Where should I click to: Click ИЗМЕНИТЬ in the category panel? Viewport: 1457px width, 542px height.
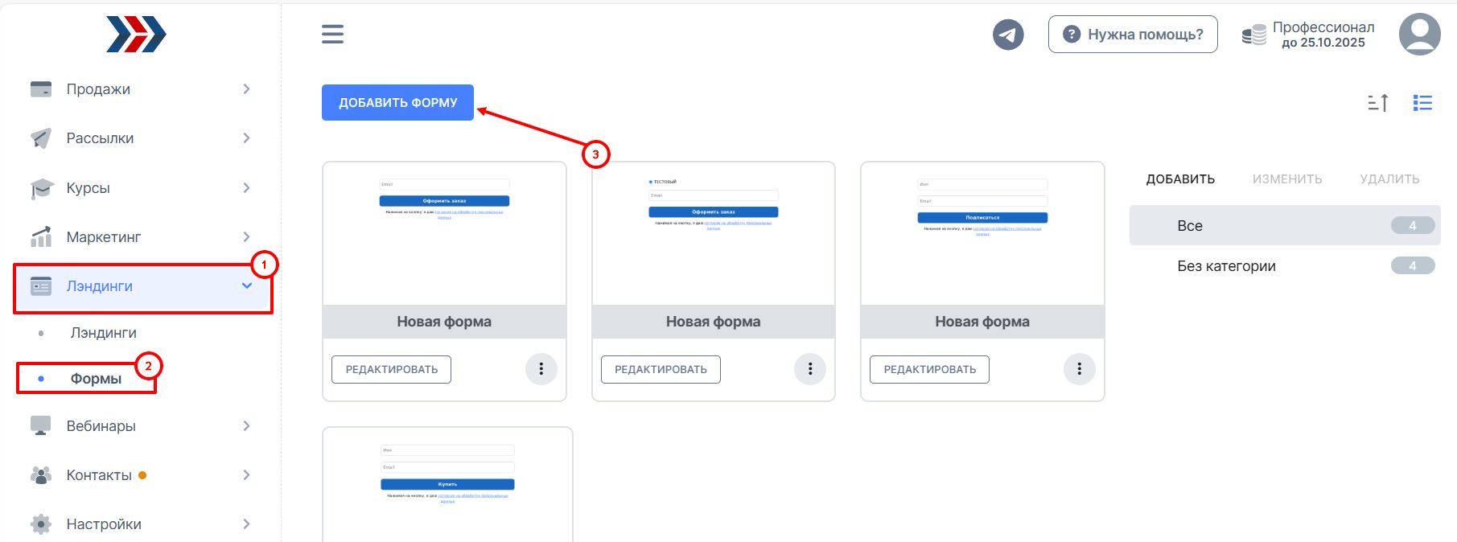(1287, 179)
